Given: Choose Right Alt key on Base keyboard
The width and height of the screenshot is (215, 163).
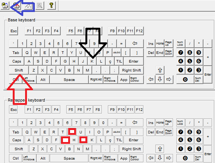Looking at the screenshot, I should (x=96, y=79).
